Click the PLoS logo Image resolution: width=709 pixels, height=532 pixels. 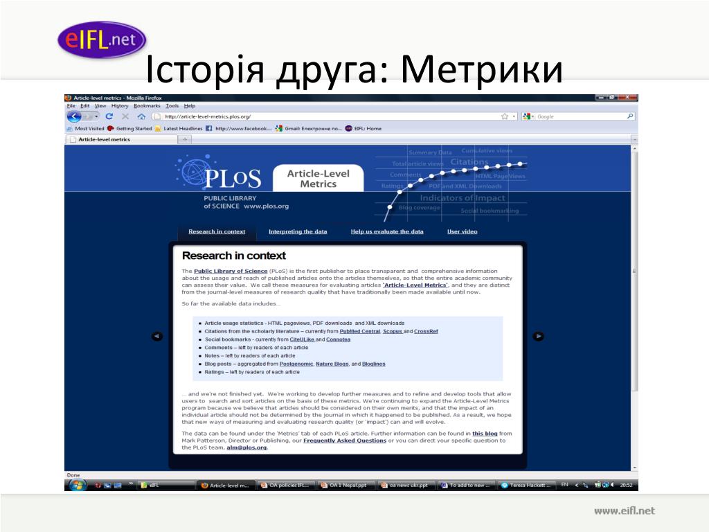point(219,174)
